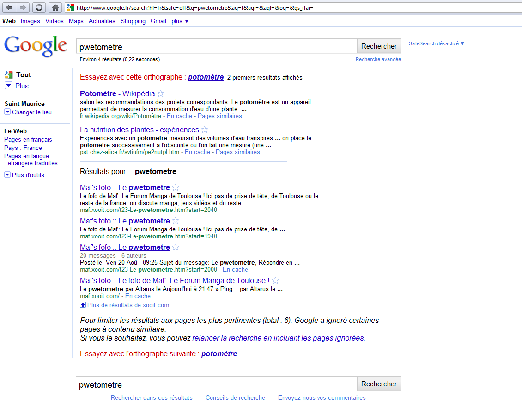
Task: Open Pages similaires for Wikipedia result
Action: coord(220,116)
